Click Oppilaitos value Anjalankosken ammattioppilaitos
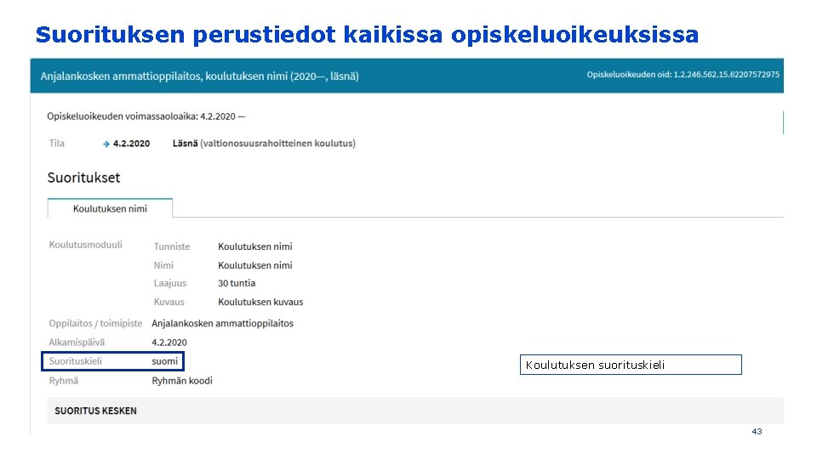The height and width of the screenshot is (459, 817). point(222,323)
